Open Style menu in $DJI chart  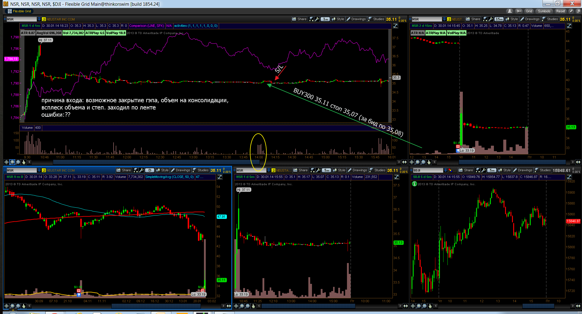pyautogui.click(x=504, y=170)
